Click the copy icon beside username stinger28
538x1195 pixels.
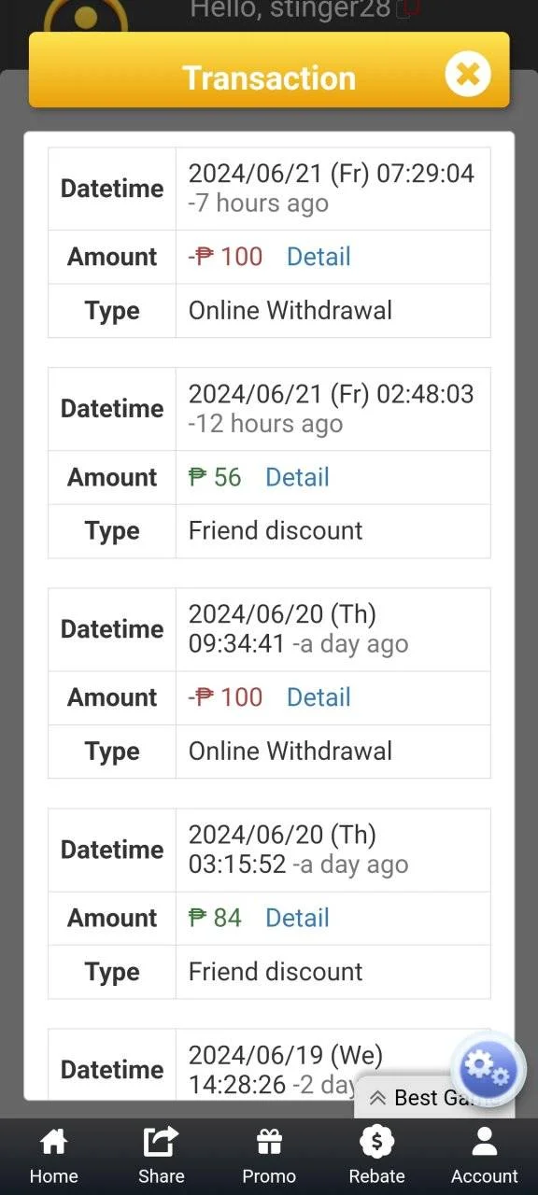pyautogui.click(x=406, y=10)
